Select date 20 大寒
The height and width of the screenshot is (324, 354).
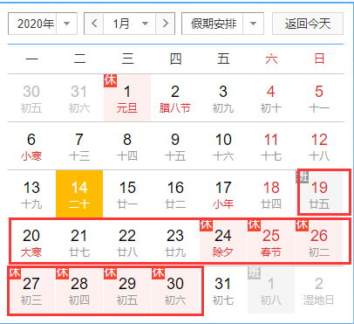click(x=31, y=242)
